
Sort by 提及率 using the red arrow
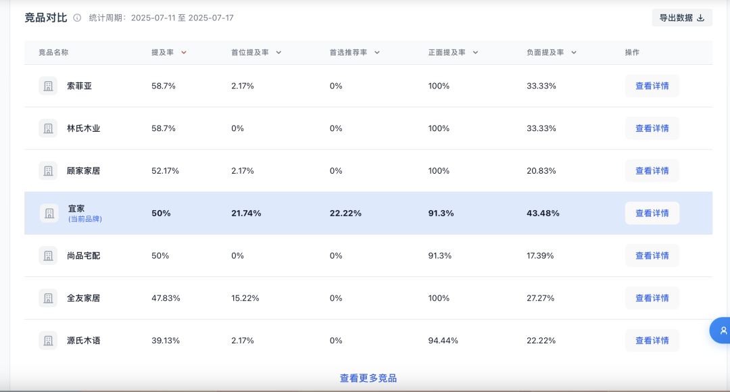coord(184,53)
